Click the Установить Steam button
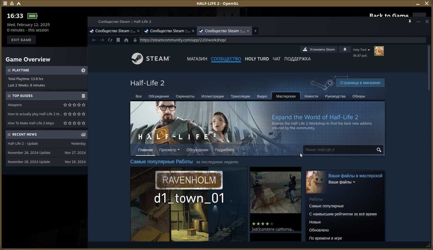This screenshot has width=433, height=250. 319,49
